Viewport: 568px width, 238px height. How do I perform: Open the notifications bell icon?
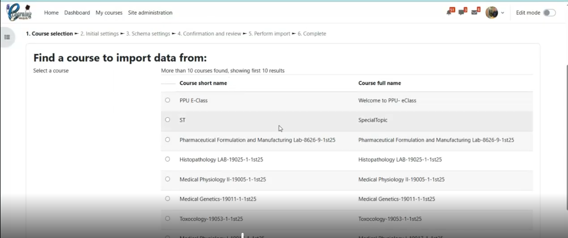(x=450, y=13)
